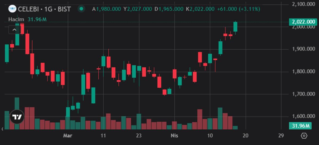Click the Celebi company logo icon

click(x=12, y=9)
